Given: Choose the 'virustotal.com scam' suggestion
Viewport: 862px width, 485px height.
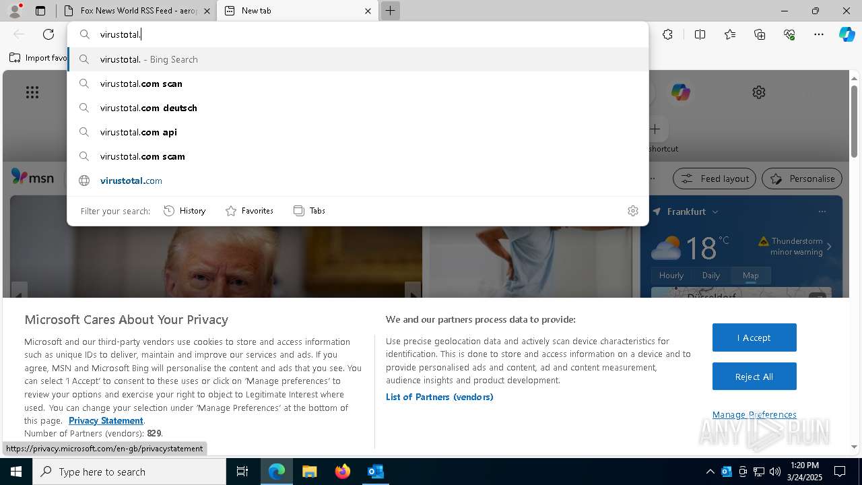Looking at the screenshot, I should [358, 156].
